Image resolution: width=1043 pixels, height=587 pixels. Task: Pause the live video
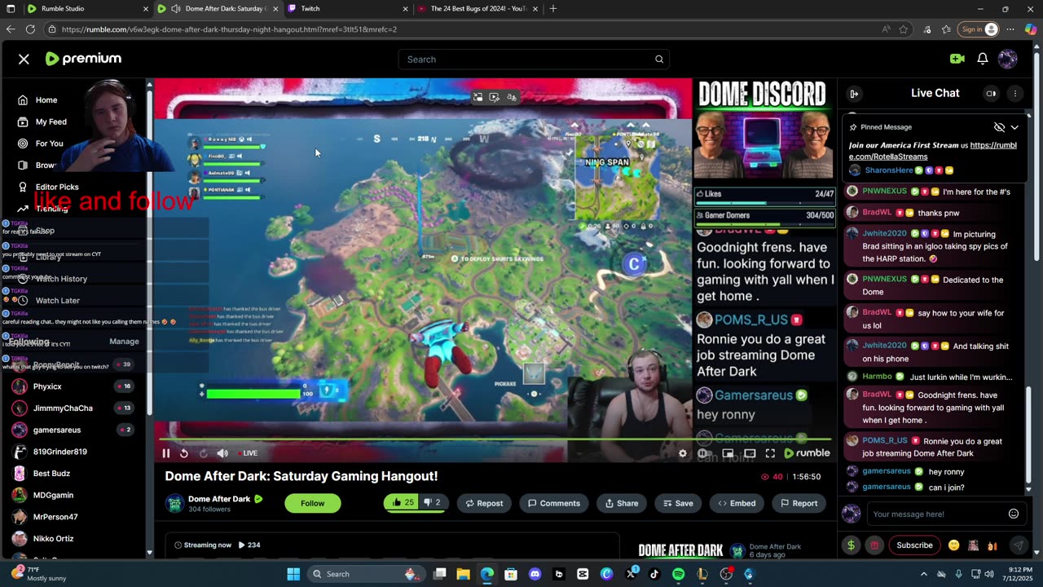[166, 453]
